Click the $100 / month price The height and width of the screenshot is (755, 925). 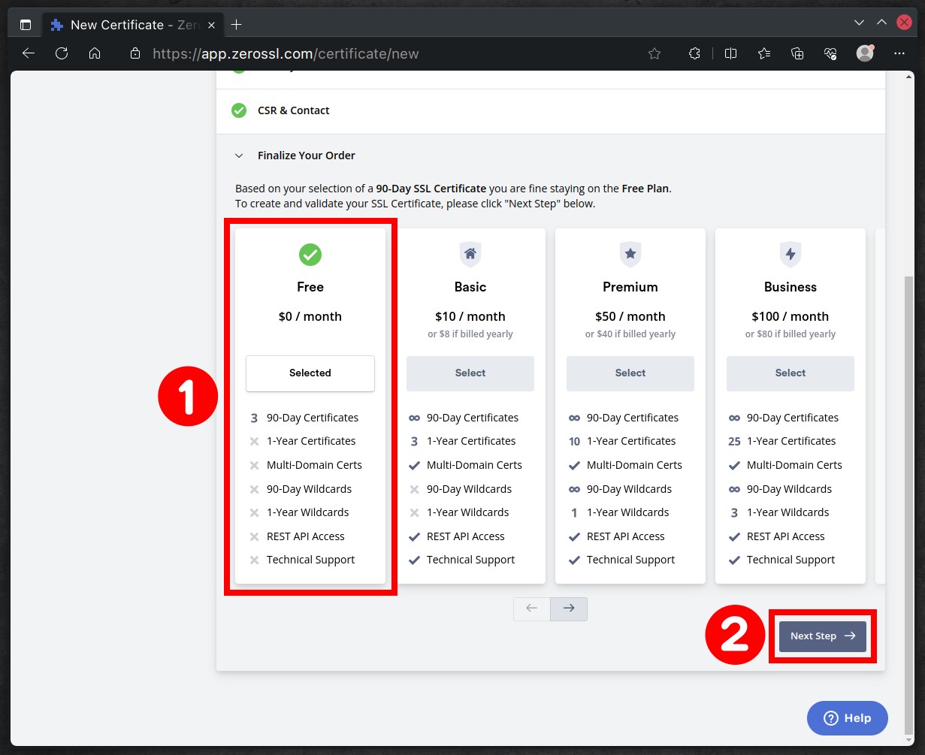(790, 316)
